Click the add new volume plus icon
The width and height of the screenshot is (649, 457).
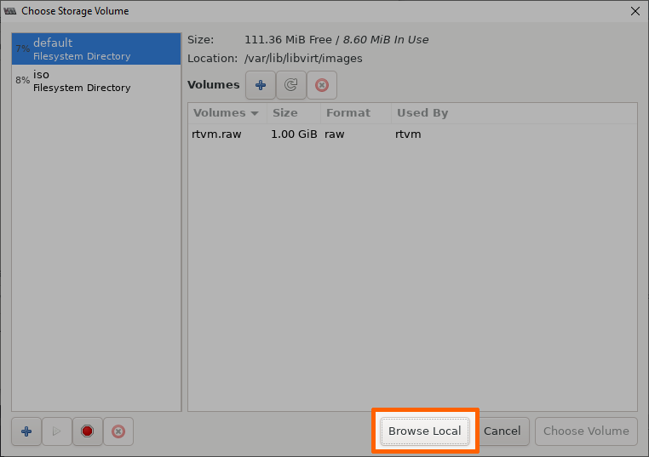point(261,85)
